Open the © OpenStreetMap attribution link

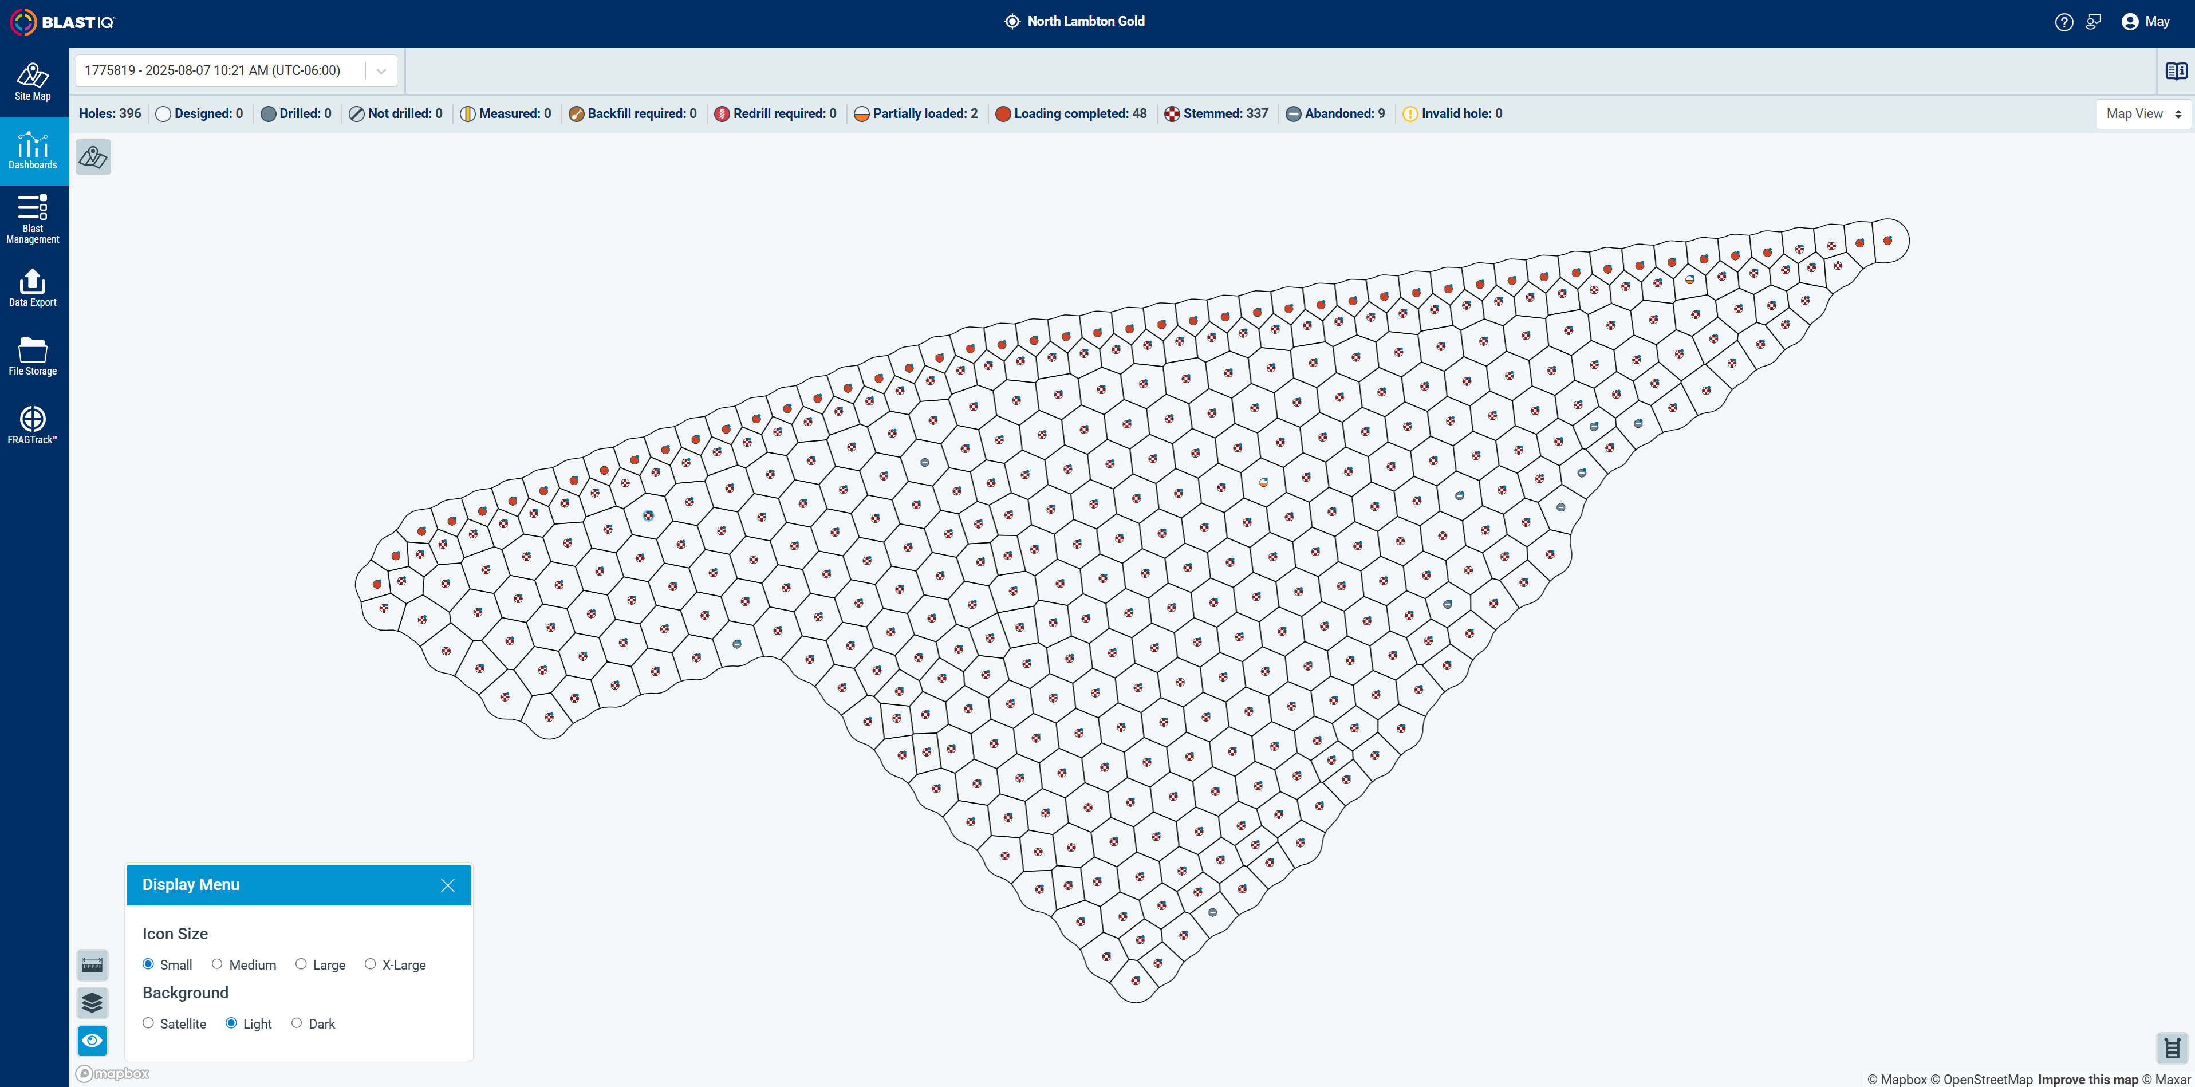1981,1080
